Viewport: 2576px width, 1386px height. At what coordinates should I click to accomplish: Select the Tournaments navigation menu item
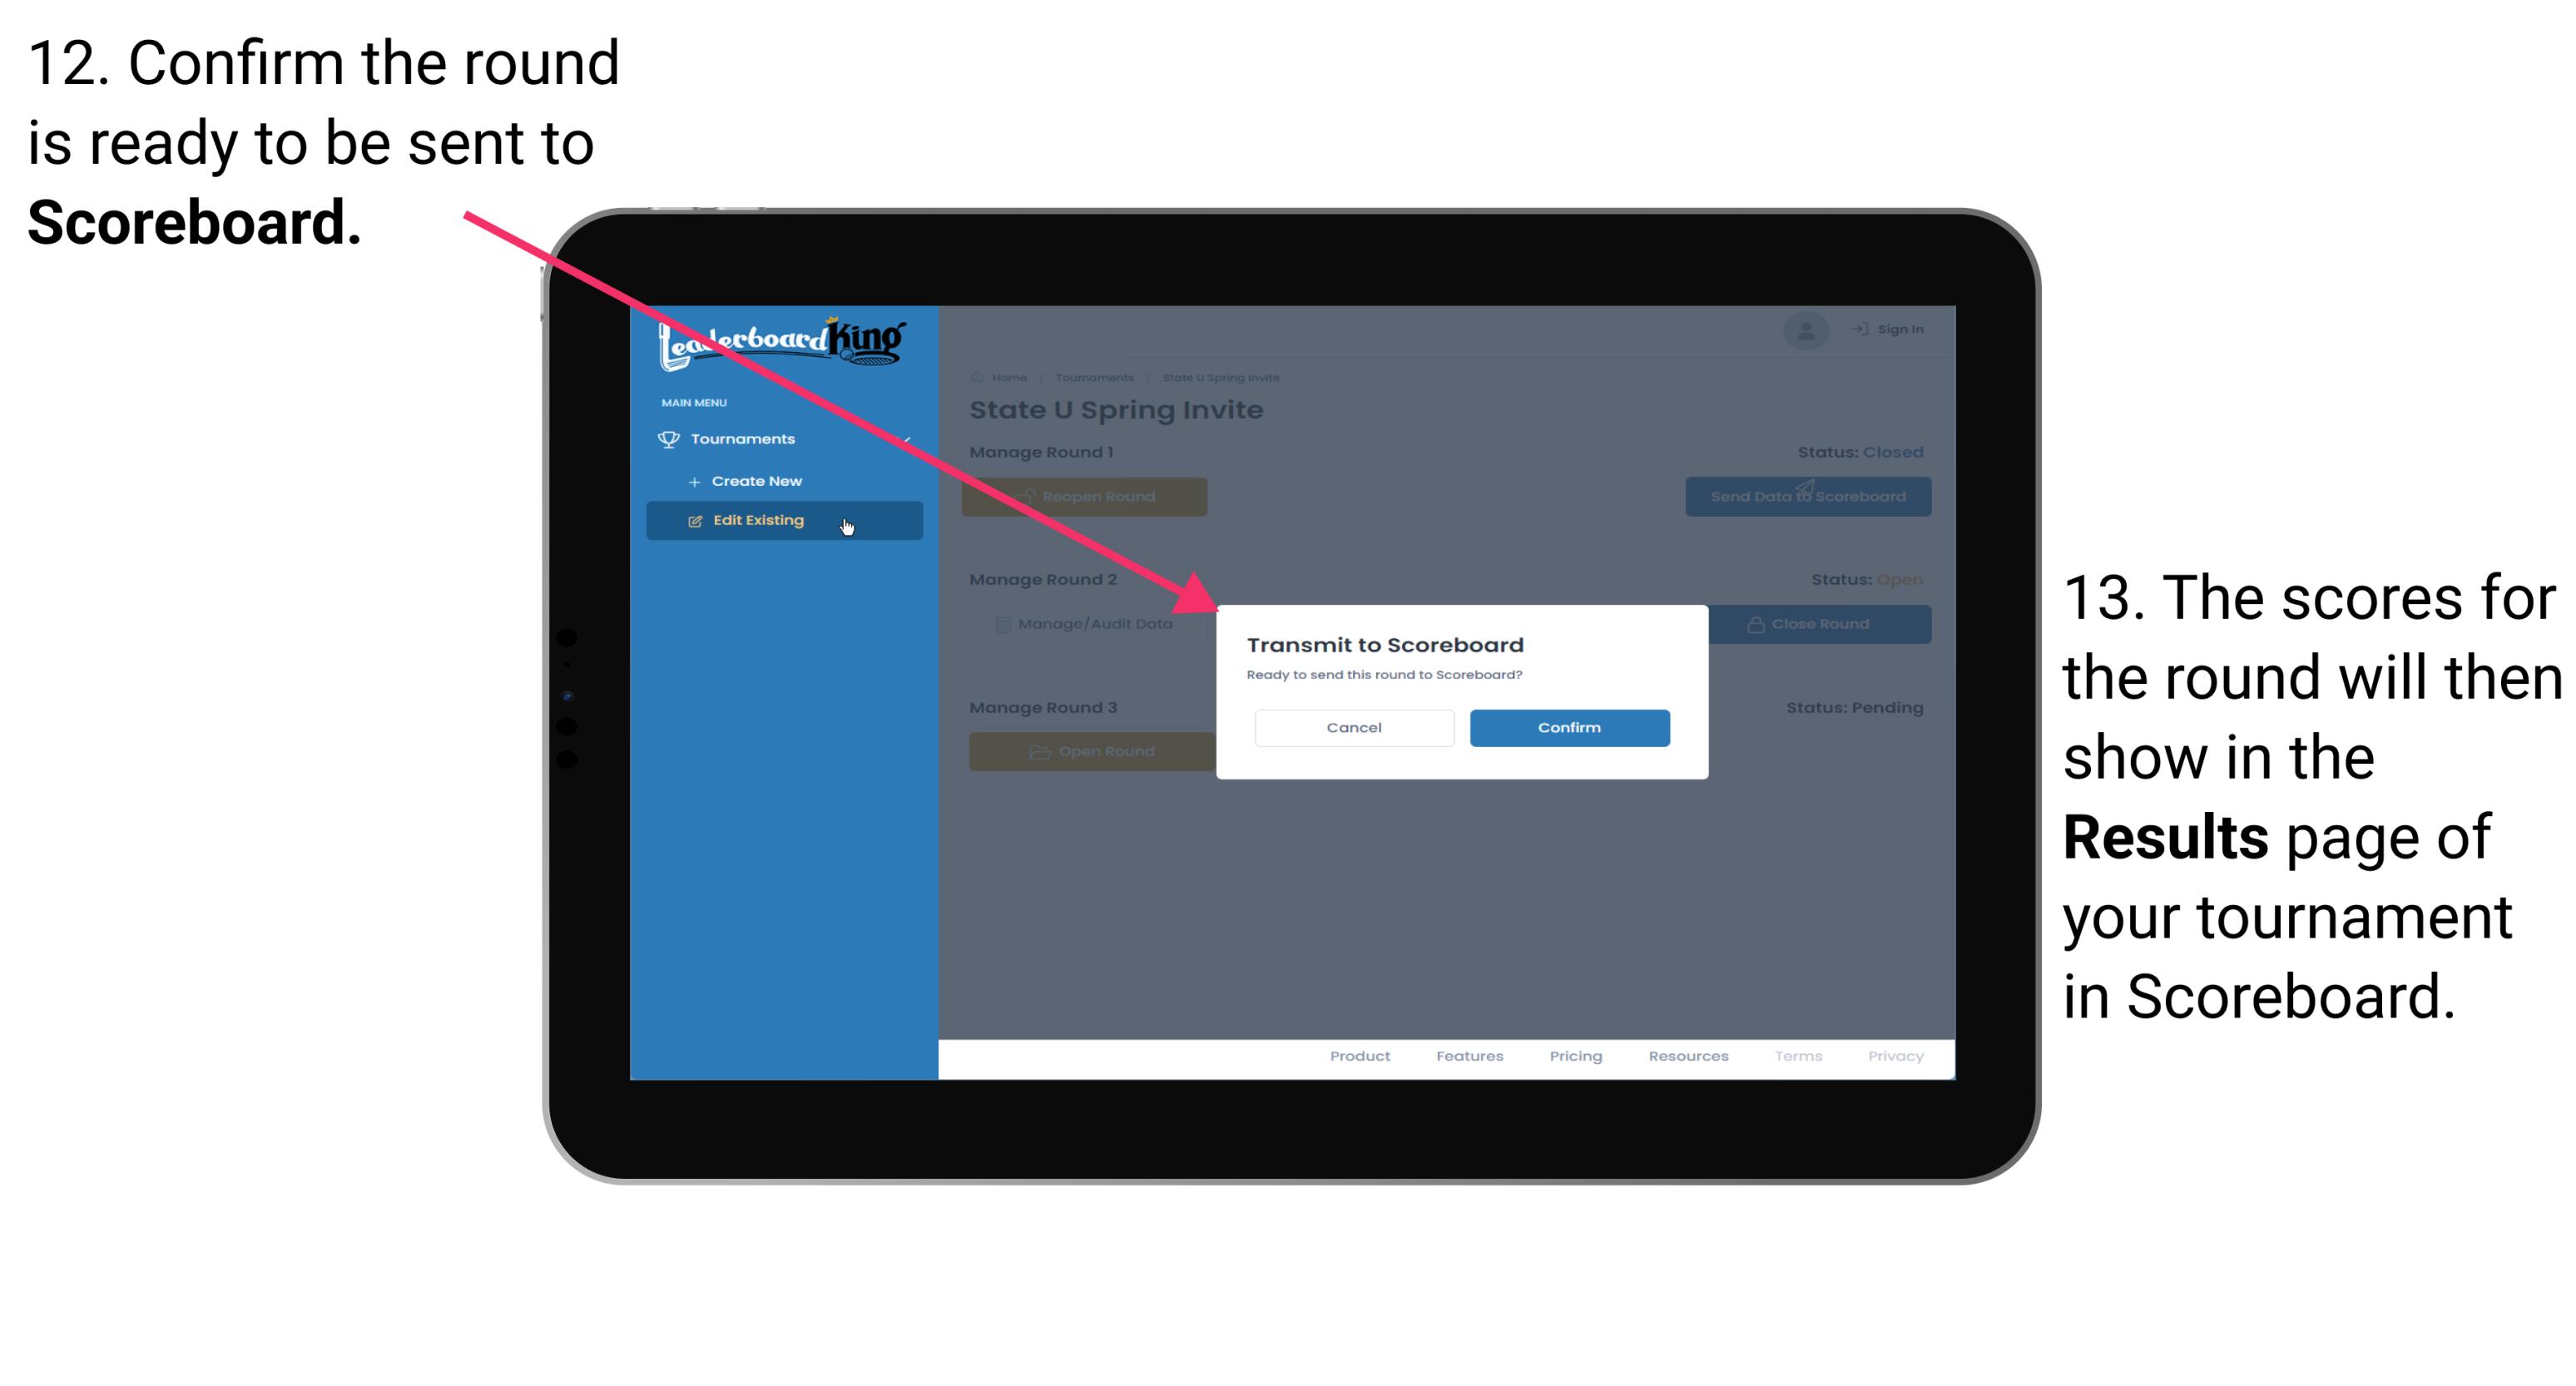coord(745,438)
